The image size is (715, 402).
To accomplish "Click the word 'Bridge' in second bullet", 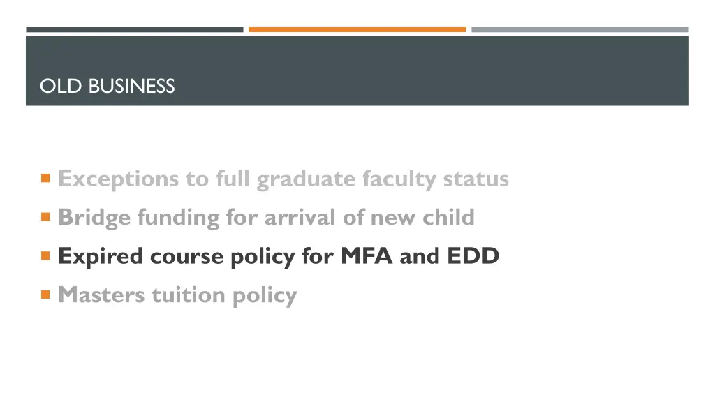I will pos(94,218).
